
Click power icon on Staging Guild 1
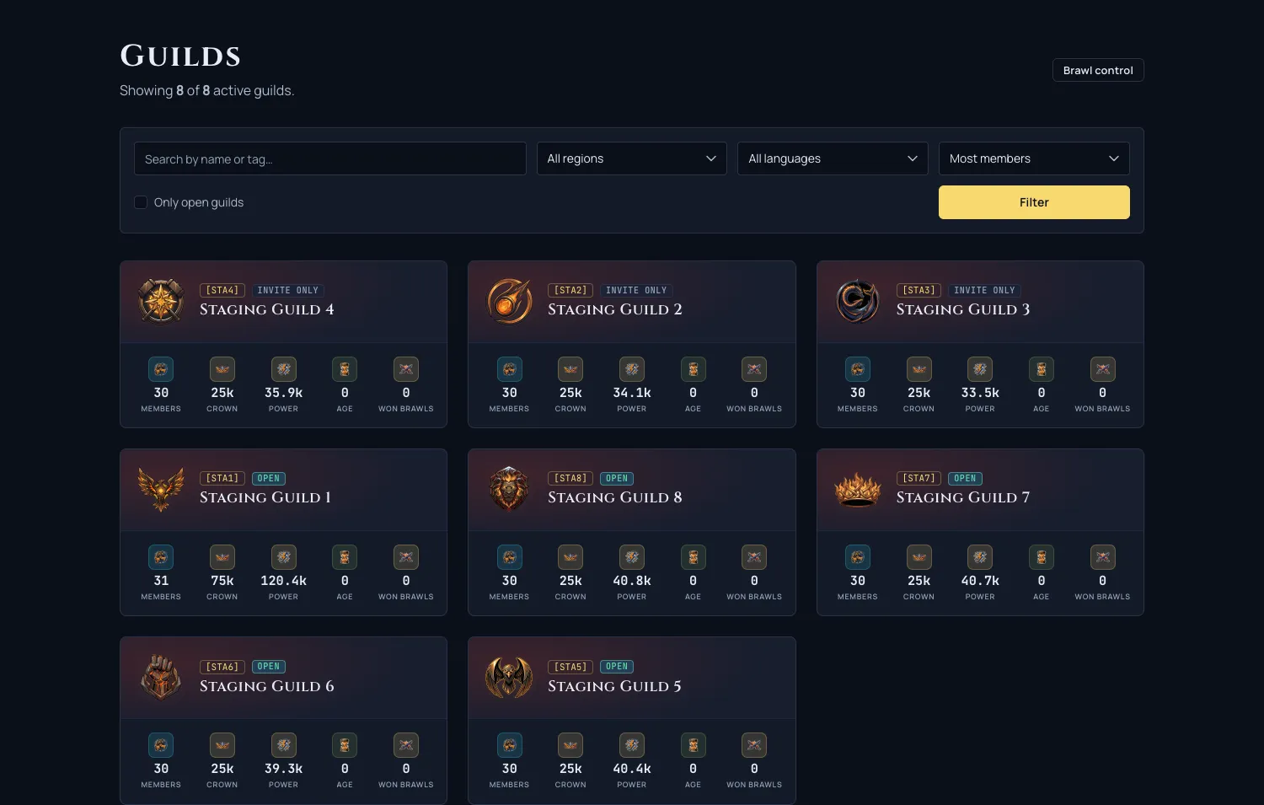pyautogui.click(x=284, y=557)
